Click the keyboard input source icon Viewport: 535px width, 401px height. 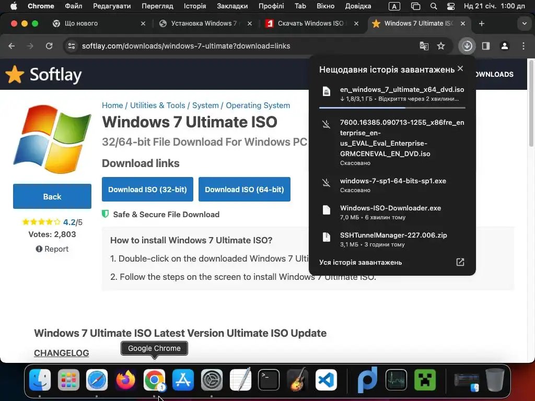394,6
